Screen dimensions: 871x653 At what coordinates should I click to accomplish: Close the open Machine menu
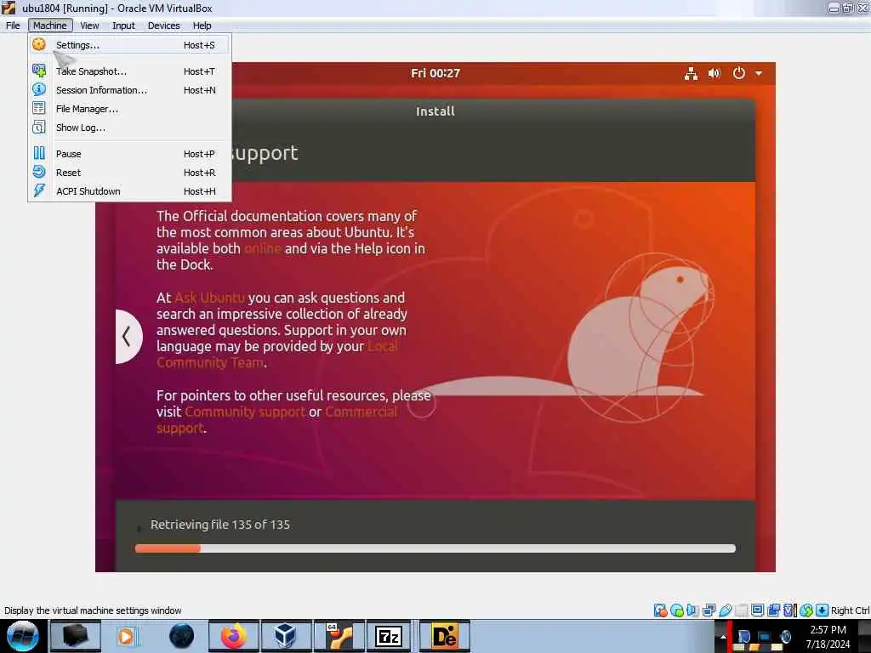[x=50, y=26]
